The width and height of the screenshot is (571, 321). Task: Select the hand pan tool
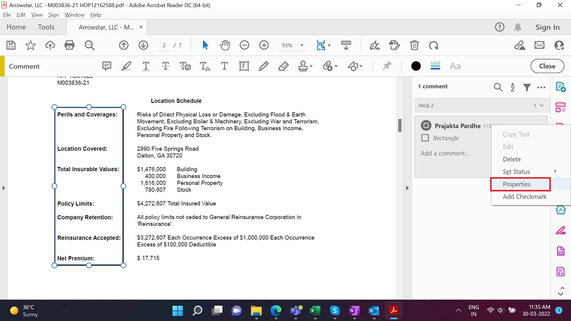pyautogui.click(x=225, y=45)
